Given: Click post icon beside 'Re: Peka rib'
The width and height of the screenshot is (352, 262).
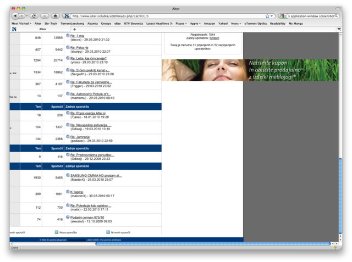Looking at the screenshot, I should [x=68, y=47].
